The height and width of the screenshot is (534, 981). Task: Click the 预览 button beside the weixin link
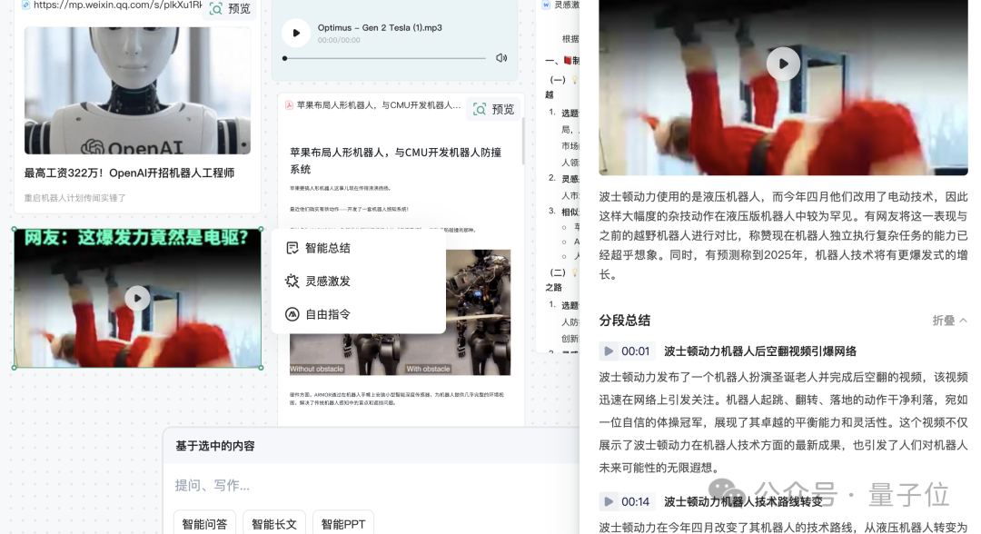click(x=230, y=9)
